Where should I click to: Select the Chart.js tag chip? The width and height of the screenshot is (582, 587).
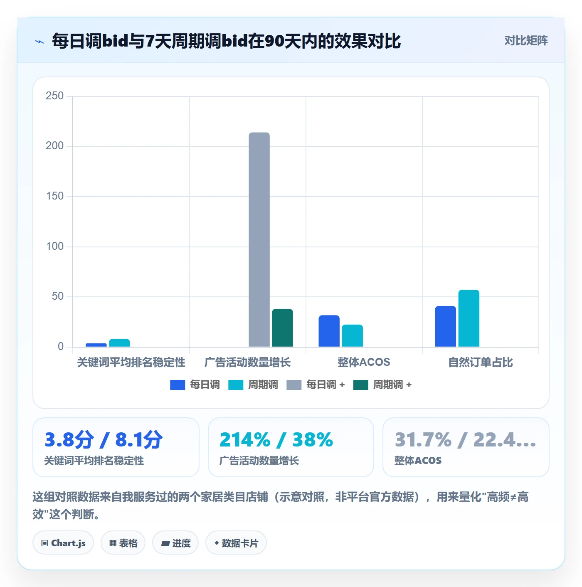coord(63,543)
